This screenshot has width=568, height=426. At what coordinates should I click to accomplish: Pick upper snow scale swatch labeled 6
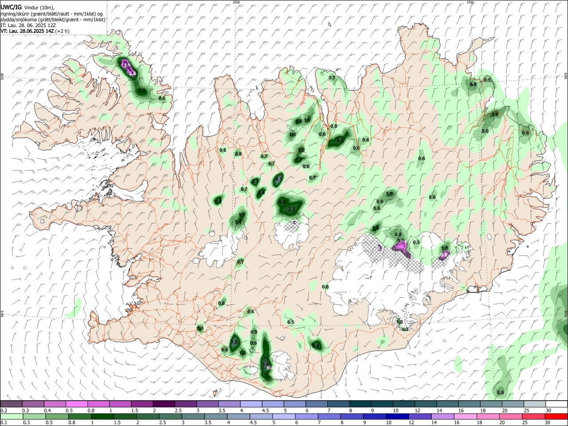click(x=316, y=404)
